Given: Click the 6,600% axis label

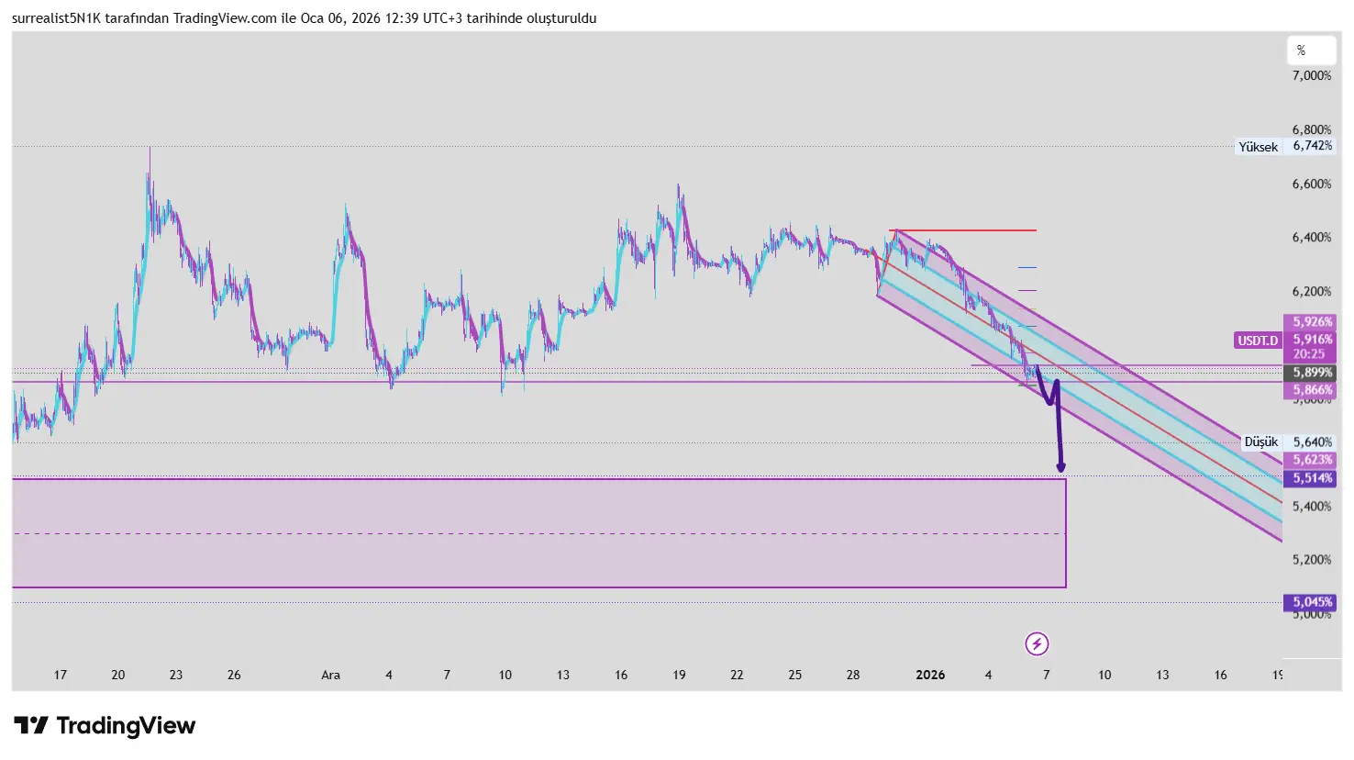Looking at the screenshot, I should pos(1312,184).
